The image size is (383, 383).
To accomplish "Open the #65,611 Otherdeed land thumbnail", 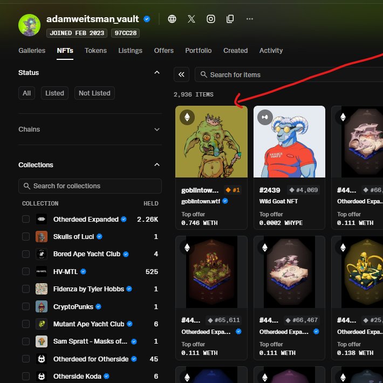I will tap(211, 272).
